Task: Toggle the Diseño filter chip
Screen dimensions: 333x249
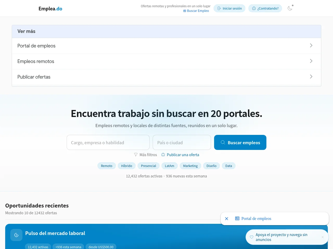Action: [x=212, y=166]
